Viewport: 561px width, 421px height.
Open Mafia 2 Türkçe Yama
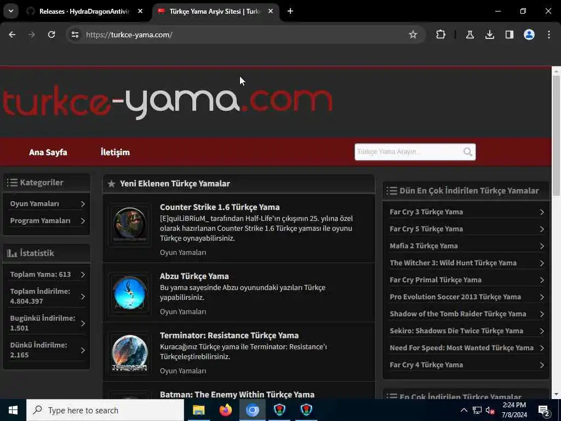tap(466, 246)
